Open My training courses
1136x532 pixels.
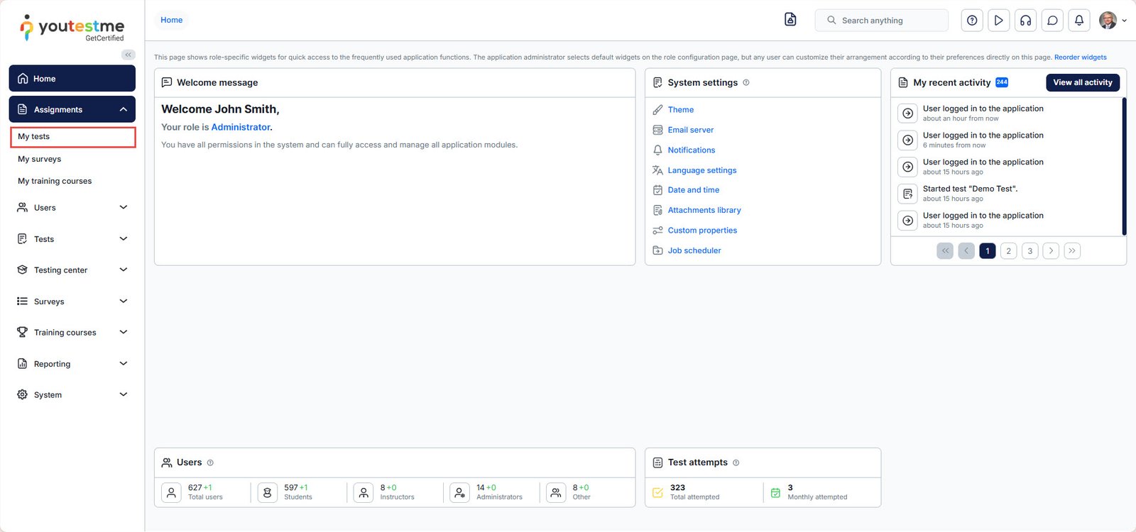tap(55, 181)
